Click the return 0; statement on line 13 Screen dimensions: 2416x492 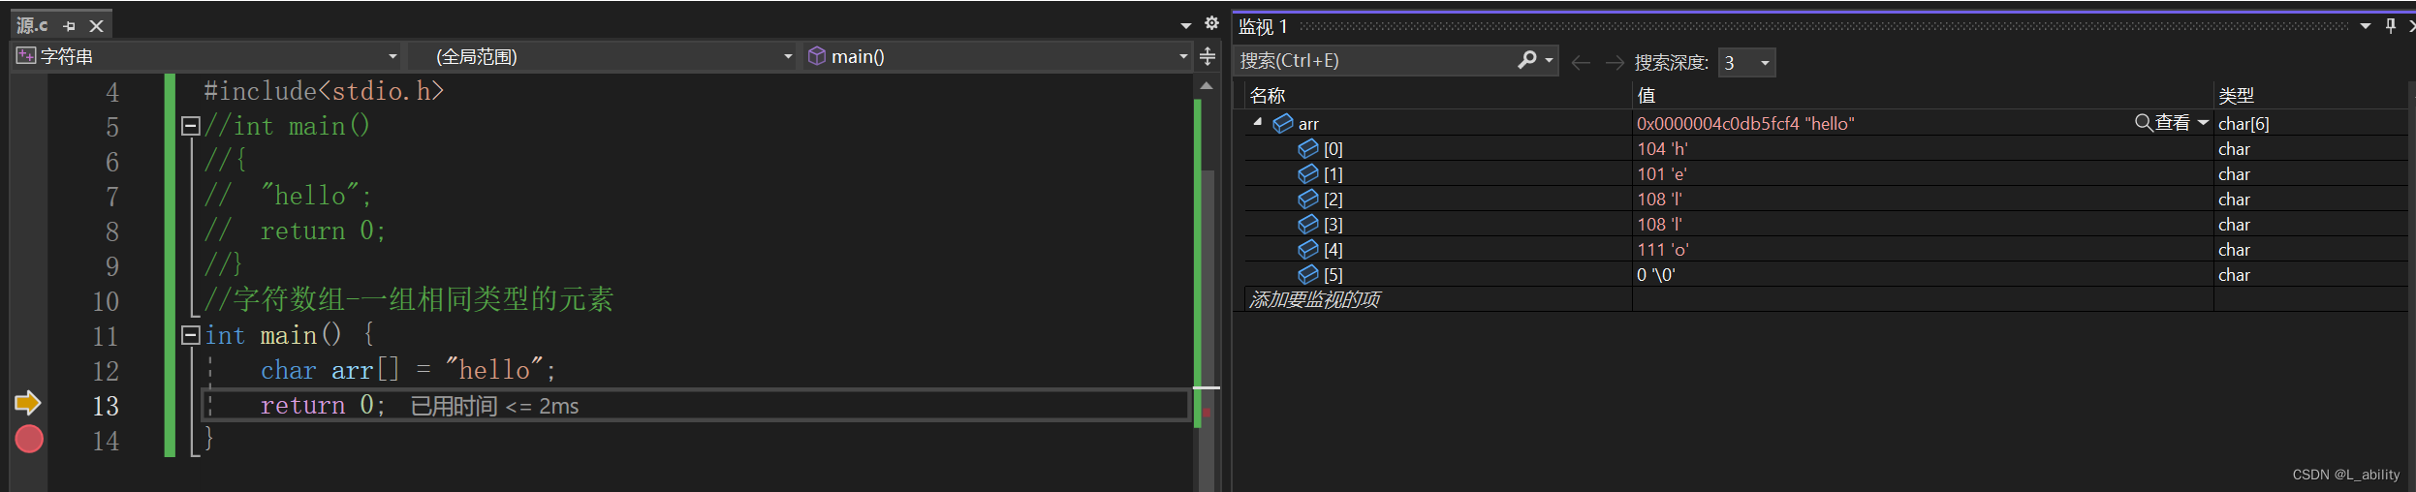tap(323, 405)
